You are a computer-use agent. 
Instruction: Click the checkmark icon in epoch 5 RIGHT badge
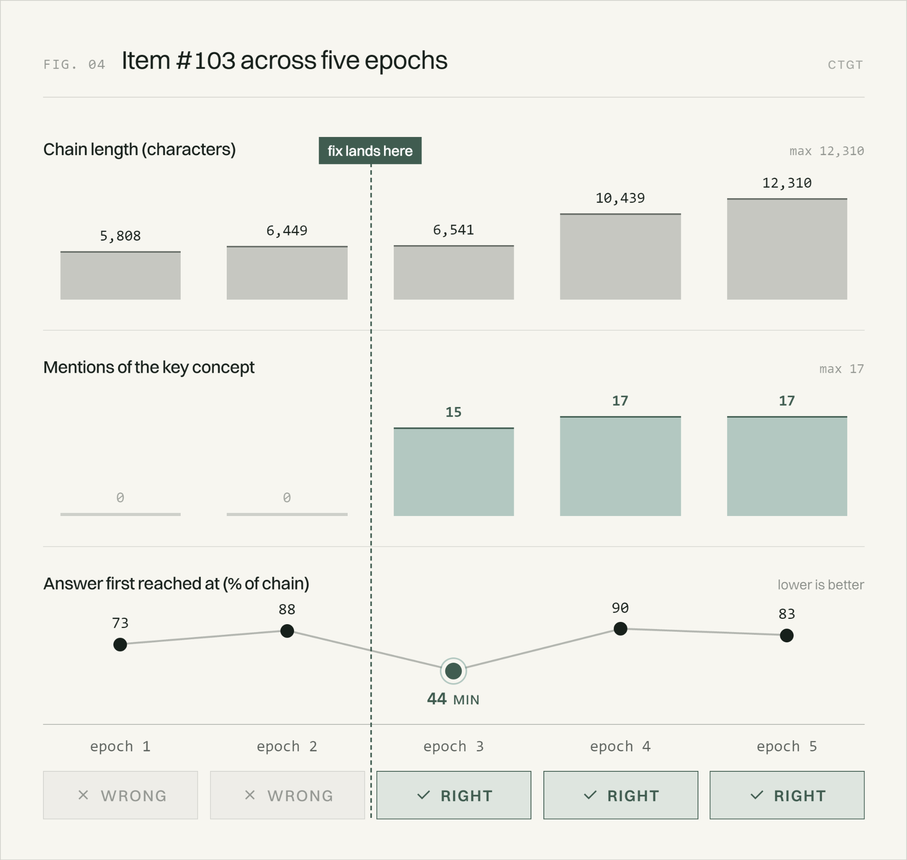[x=757, y=795]
